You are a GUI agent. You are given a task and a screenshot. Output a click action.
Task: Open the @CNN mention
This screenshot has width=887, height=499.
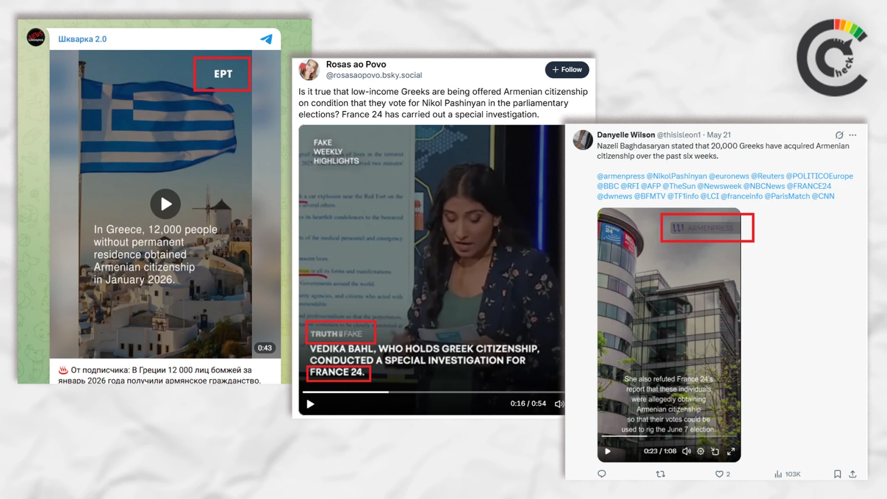point(823,196)
